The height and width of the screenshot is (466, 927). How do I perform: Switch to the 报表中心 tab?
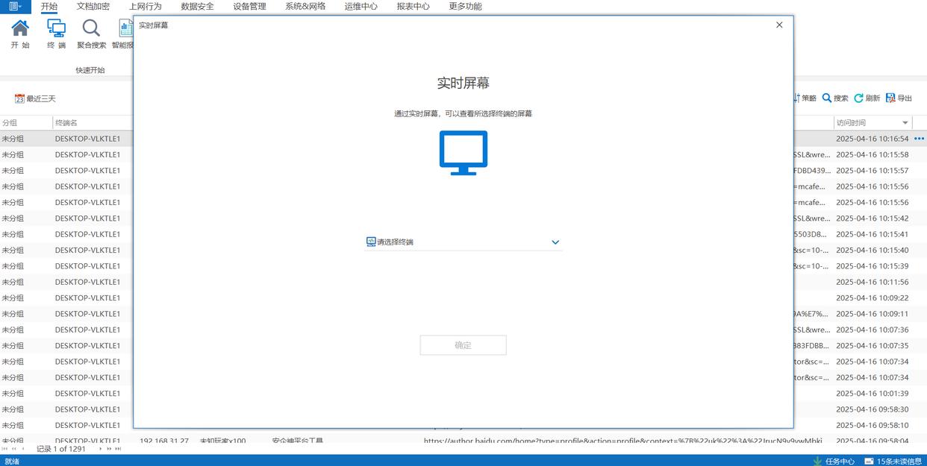[x=413, y=6]
